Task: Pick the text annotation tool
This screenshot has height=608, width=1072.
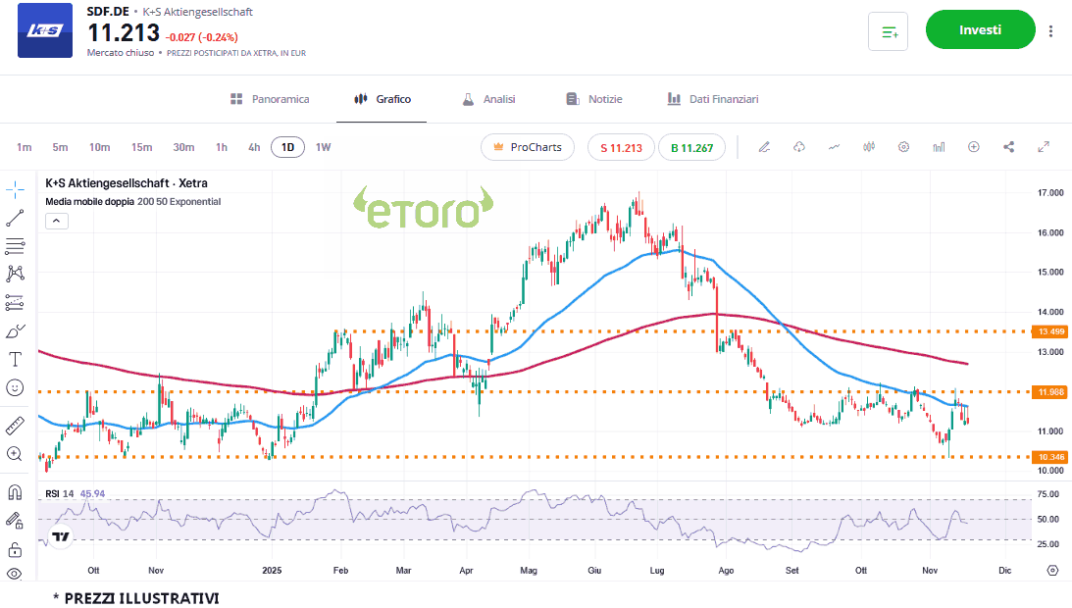Action: (x=15, y=359)
